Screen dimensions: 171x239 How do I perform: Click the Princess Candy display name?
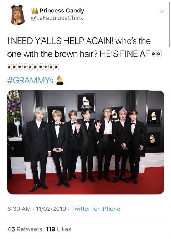[62, 11]
